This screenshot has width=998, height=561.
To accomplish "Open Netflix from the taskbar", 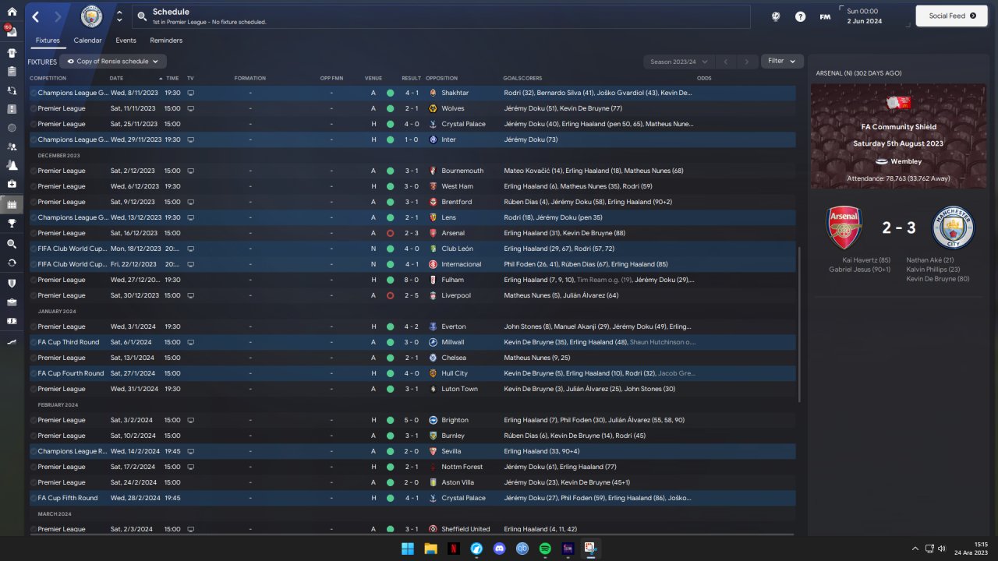I will 454,549.
